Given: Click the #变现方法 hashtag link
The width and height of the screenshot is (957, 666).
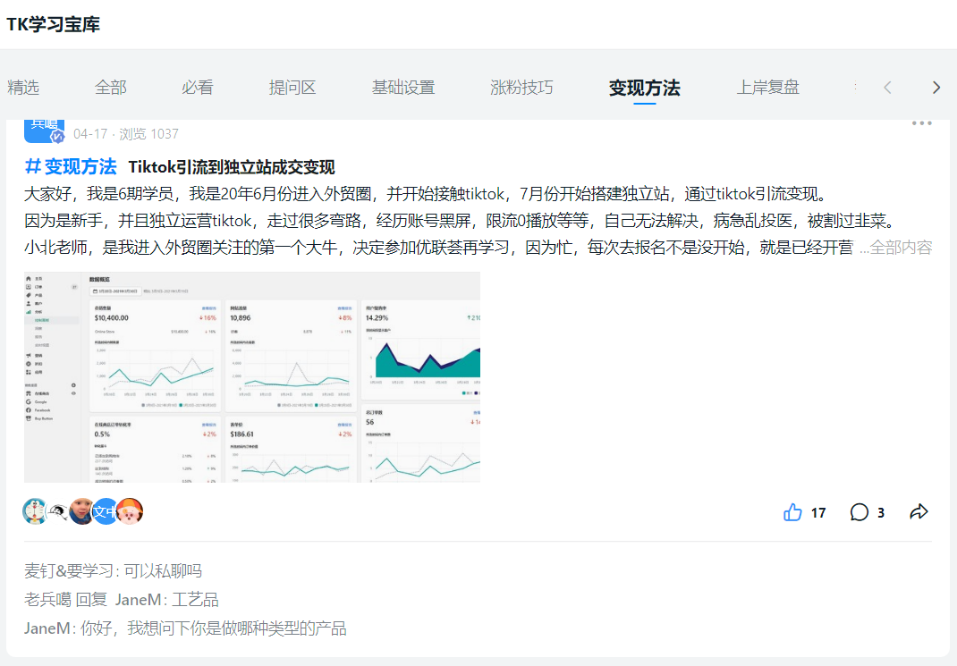Looking at the screenshot, I should [71, 166].
